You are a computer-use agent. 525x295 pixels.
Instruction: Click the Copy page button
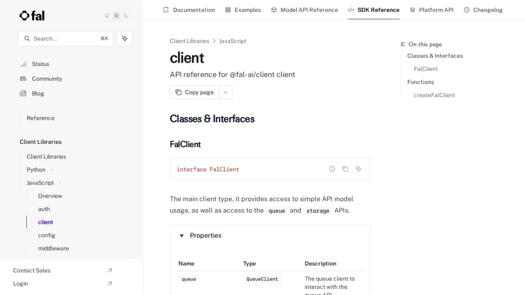(194, 92)
